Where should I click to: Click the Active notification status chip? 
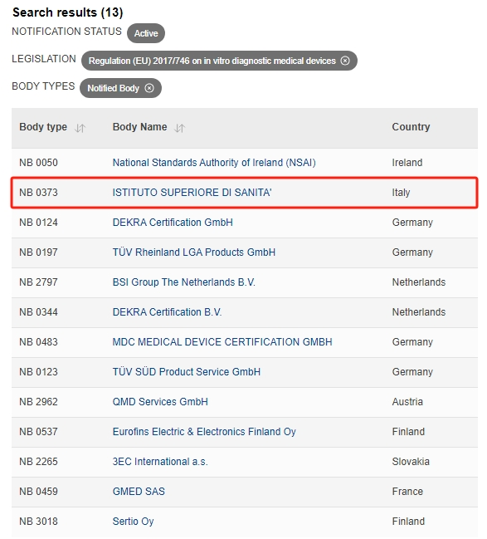click(x=146, y=33)
